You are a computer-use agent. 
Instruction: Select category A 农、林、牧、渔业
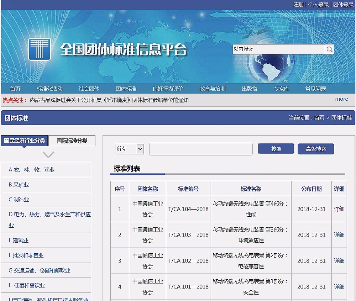(46, 170)
